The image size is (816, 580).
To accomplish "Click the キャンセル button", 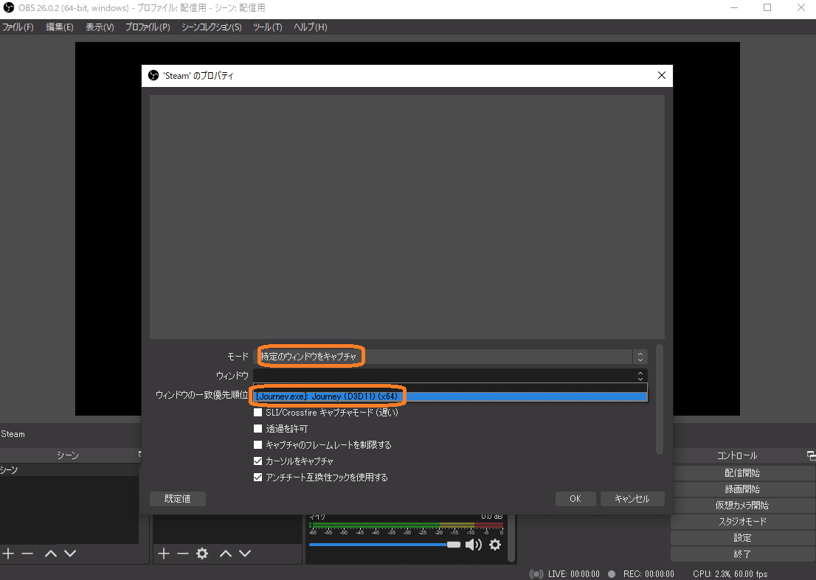I will (x=632, y=499).
